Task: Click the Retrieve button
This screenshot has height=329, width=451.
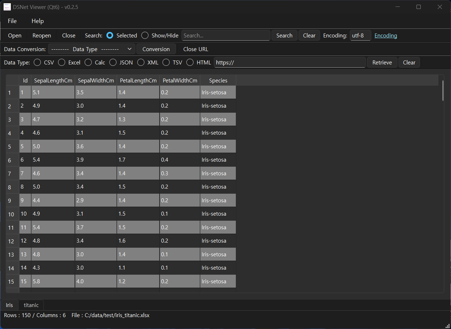Action: 382,62
